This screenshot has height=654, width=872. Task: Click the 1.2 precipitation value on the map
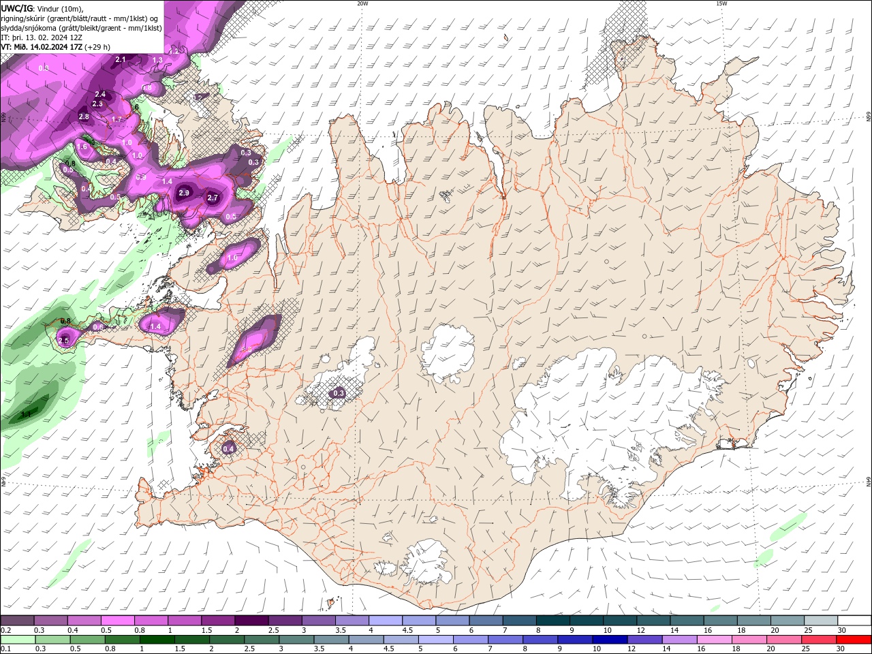pyautogui.click(x=174, y=51)
